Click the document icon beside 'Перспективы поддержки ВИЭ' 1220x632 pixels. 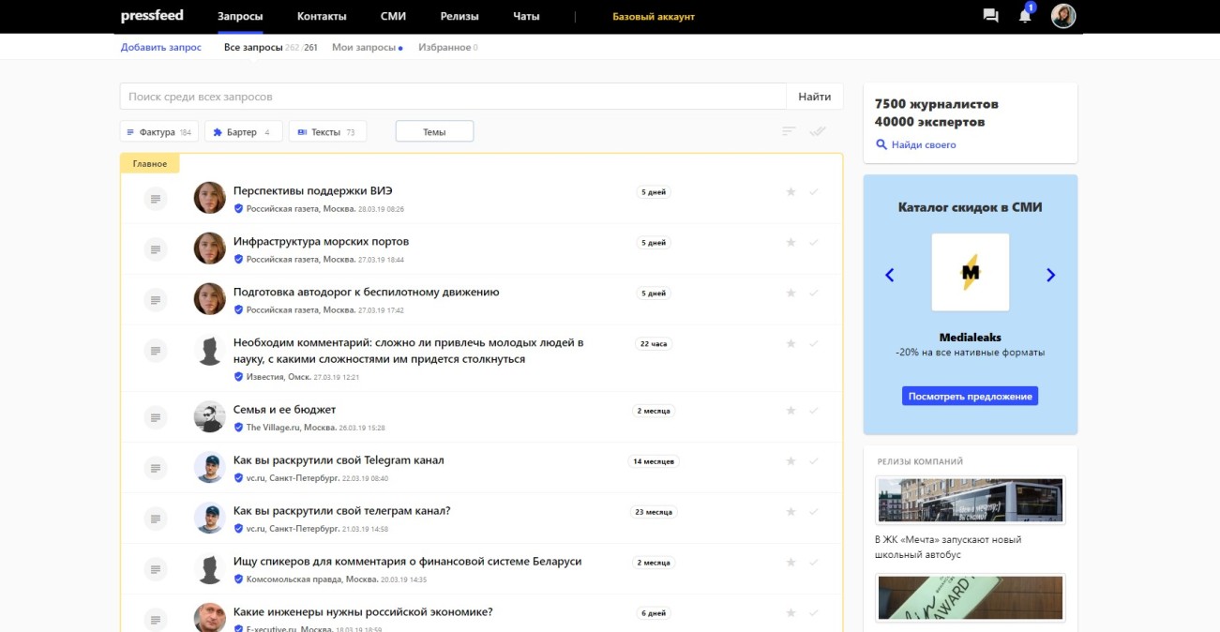pos(156,198)
